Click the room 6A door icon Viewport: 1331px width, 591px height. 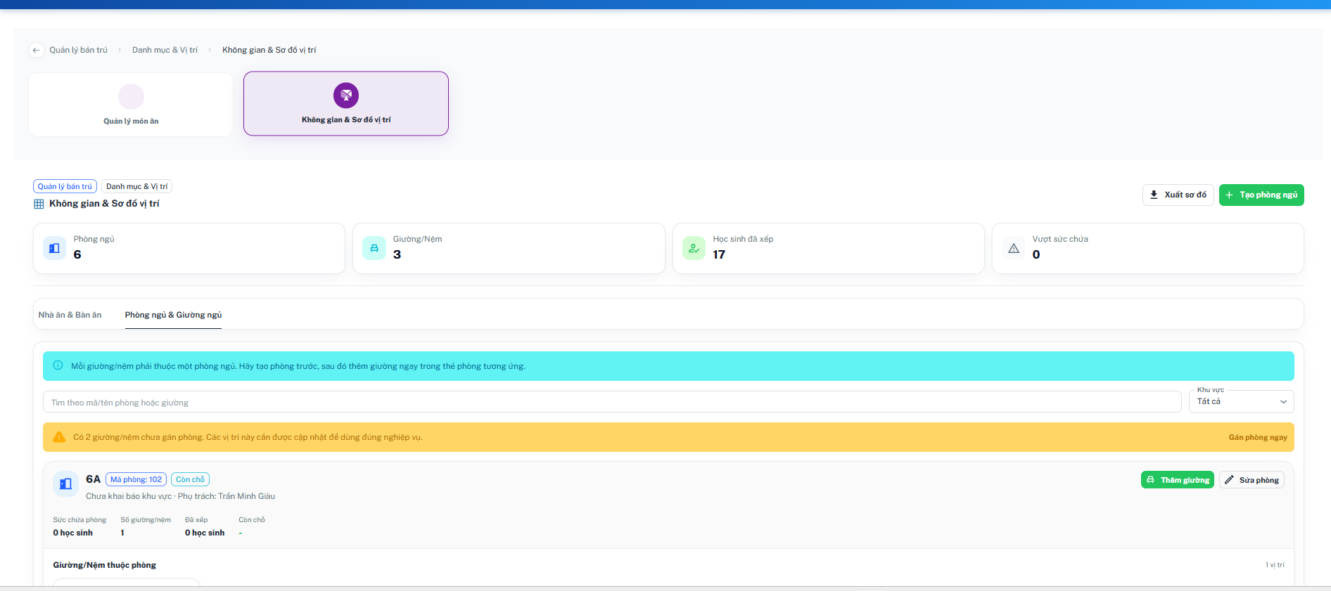[65, 483]
